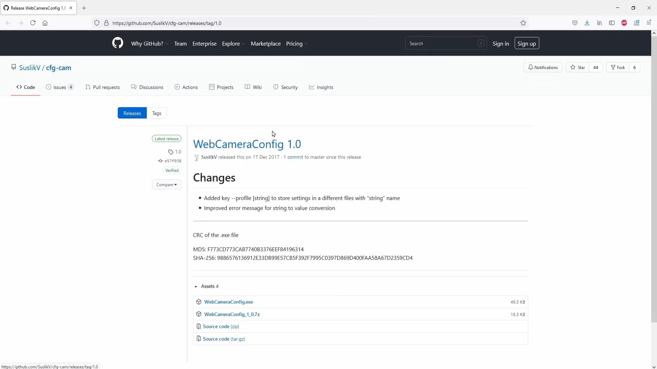
Task: Open the Wiki tab
Action: click(x=253, y=87)
